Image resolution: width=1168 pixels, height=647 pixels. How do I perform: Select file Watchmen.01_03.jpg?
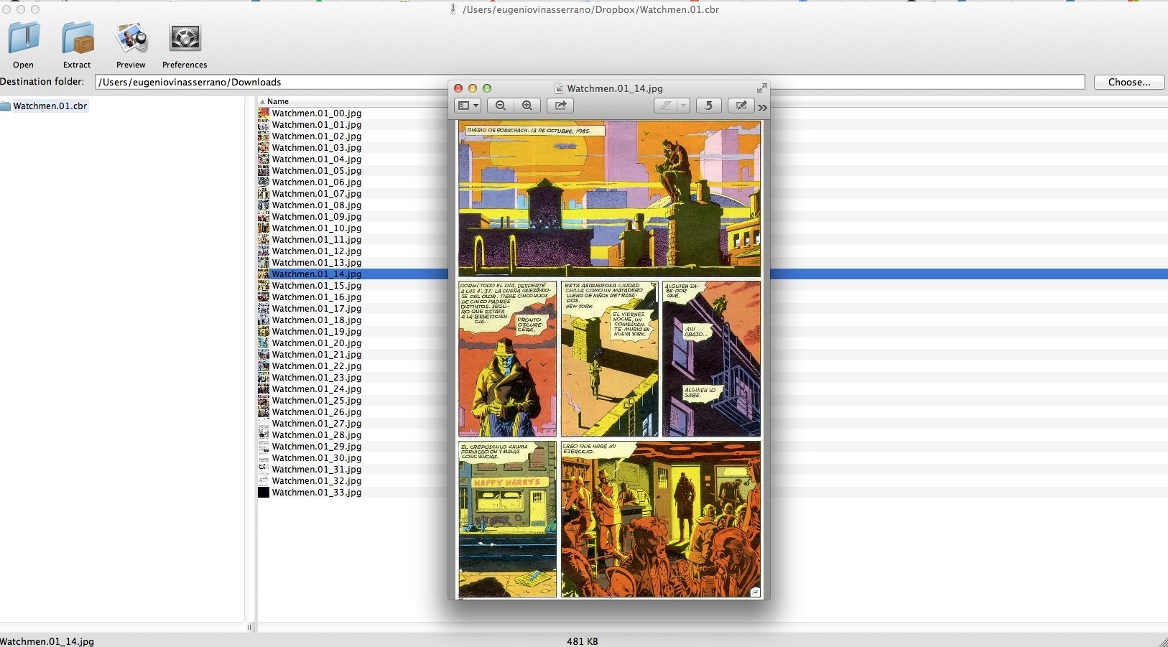(x=317, y=147)
